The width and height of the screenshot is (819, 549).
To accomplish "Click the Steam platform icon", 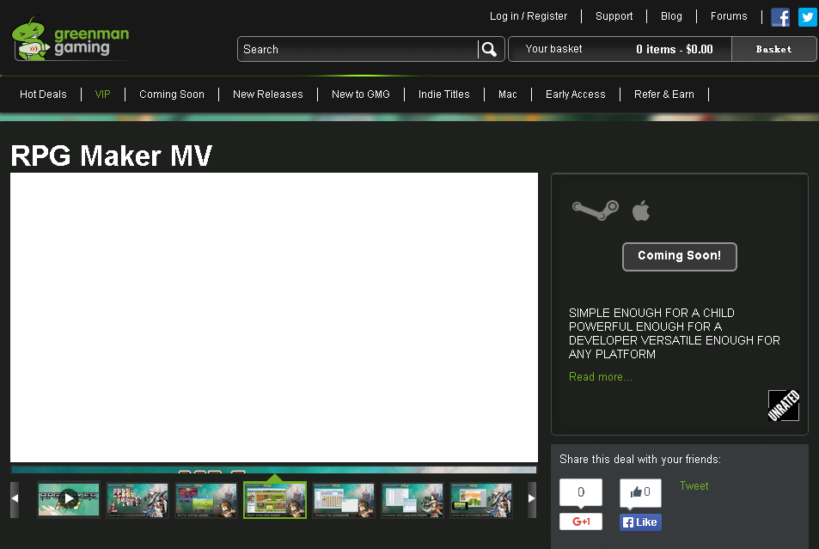I will point(596,210).
